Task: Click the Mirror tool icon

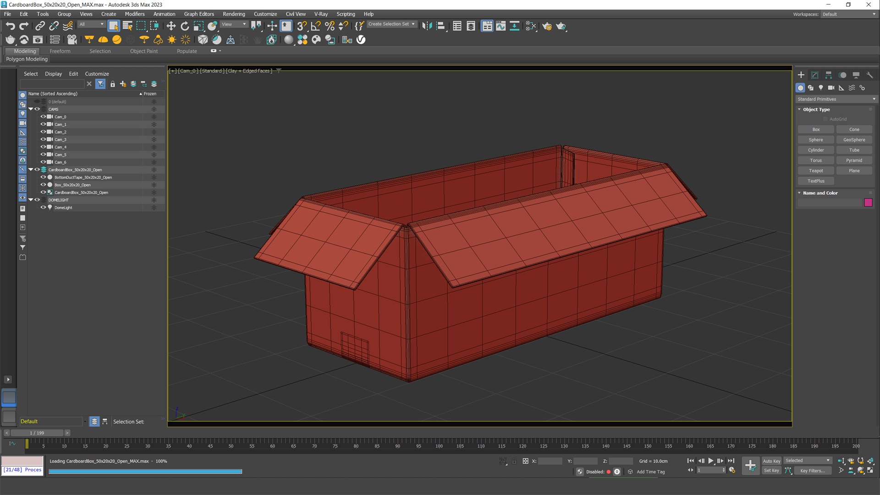Action: pos(427,26)
